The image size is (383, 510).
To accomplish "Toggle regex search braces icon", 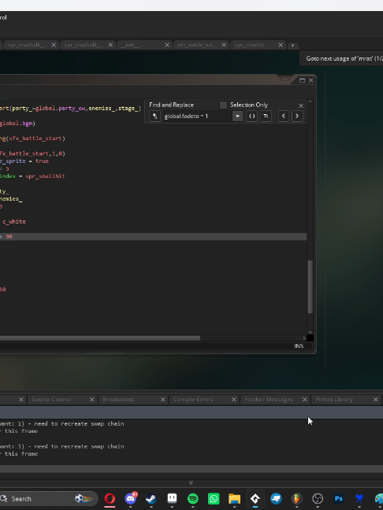I will [251, 116].
